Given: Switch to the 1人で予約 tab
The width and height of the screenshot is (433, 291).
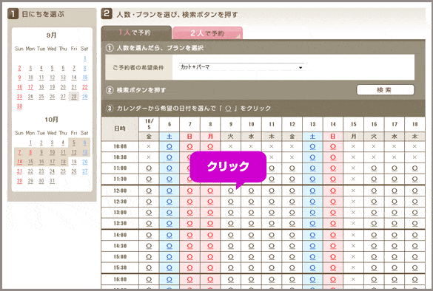Looking at the screenshot, I should (x=136, y=33).
